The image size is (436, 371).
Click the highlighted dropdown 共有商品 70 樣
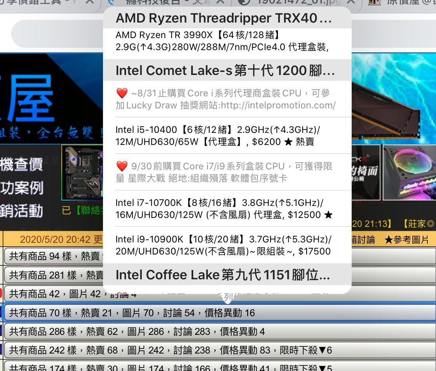pyautogui.click(x=220, y=313)
